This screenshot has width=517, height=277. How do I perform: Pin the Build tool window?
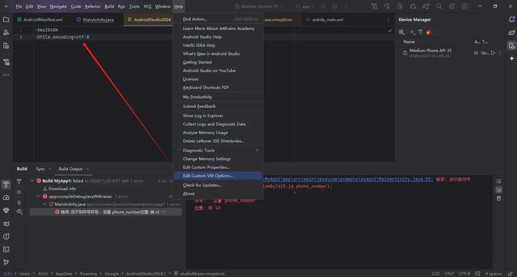19,202
